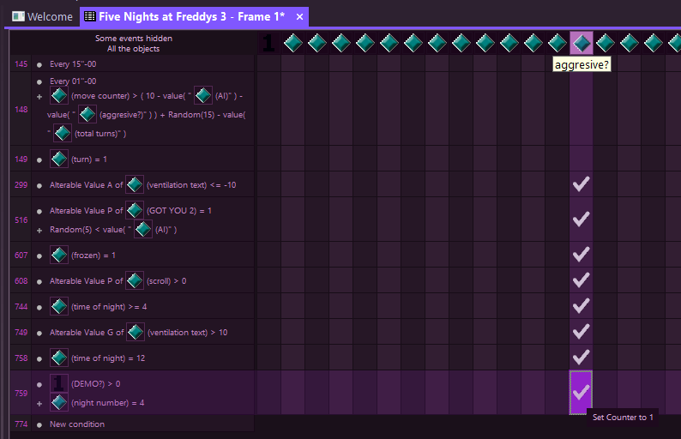Click the 'Every 15"-00' condition

(73, 63)
